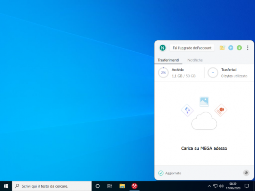Click the picture file illustration icon
The width and height of the screenshot is (255, 191).
point(204,102)
